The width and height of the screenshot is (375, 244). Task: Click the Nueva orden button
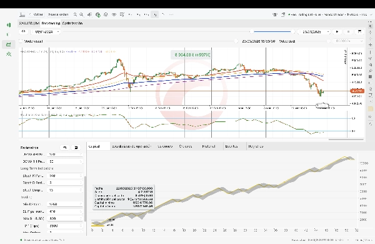58,14
